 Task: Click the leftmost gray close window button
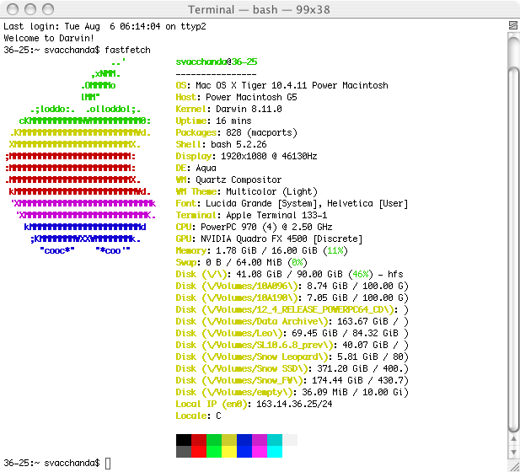coord(13,9)
